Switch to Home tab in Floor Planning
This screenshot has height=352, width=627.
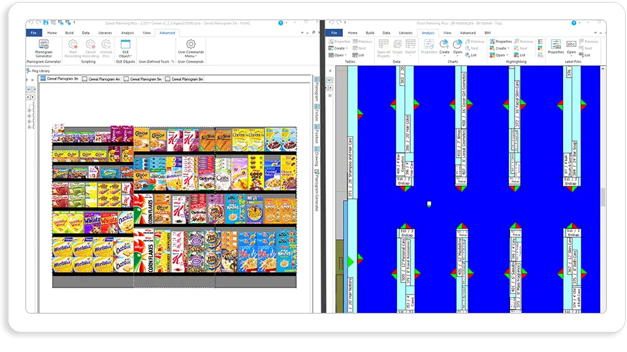[352, 33]
